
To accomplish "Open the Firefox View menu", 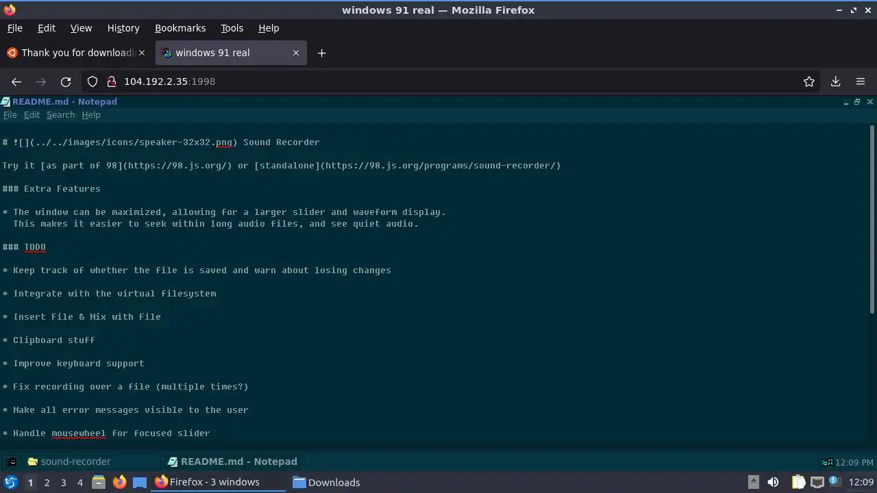I will click(x=81, y=28).
